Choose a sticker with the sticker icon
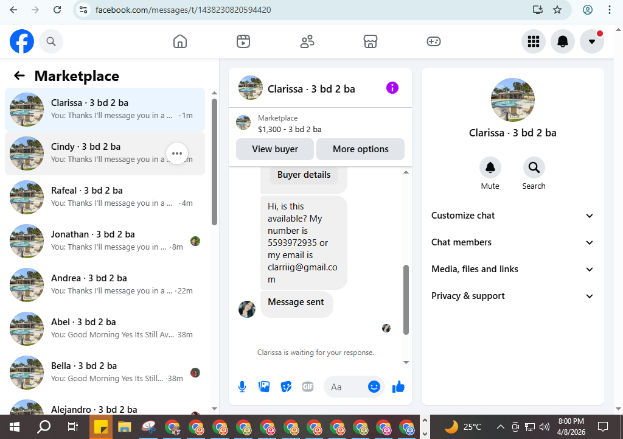The height and width of the screenshot is (439, 623). 286,387
